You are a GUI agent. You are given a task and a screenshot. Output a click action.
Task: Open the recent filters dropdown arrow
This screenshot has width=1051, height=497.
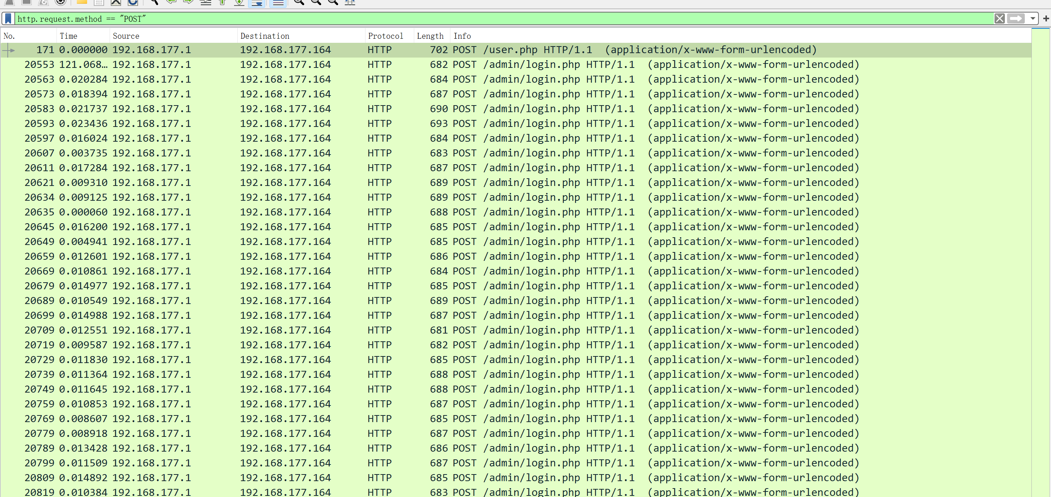pyautogui.click(x=1032, y=19)
